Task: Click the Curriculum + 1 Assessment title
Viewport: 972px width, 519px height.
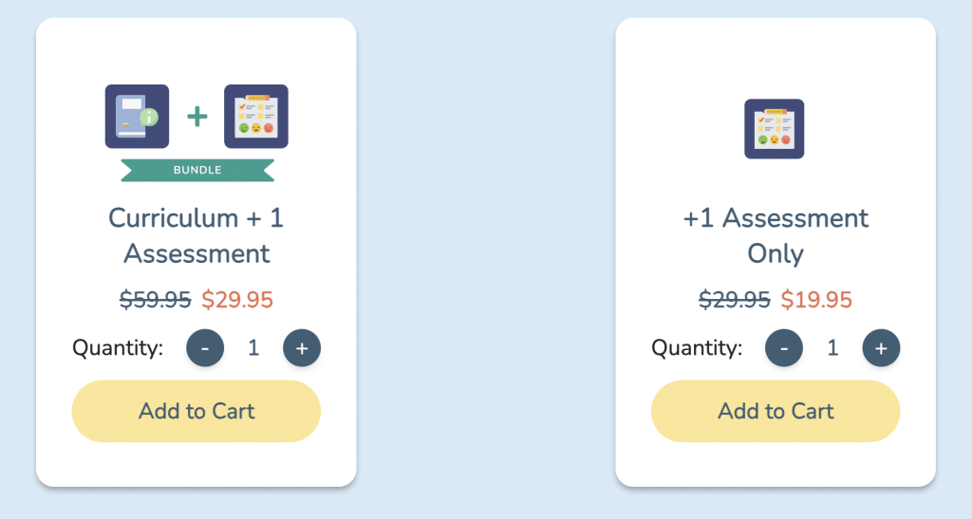Action: click(x=196, y=235)
